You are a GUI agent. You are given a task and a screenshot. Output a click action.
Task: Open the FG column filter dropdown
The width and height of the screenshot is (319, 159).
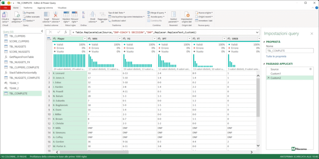coord(155,39)
